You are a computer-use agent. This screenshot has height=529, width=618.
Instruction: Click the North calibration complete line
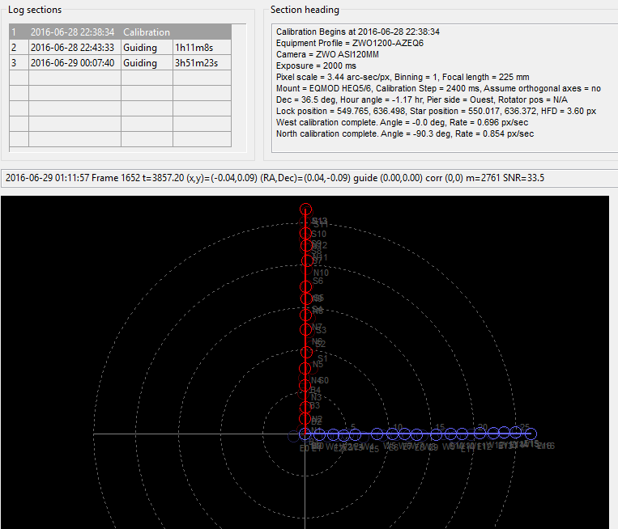click(405, 133)
